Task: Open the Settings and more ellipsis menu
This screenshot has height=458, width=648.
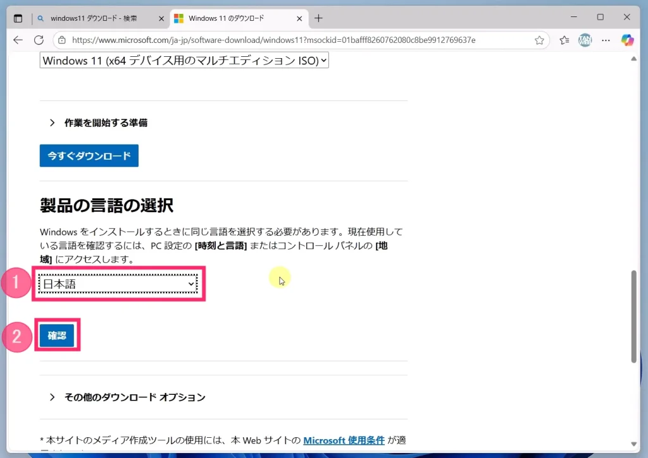Action: 606,40
